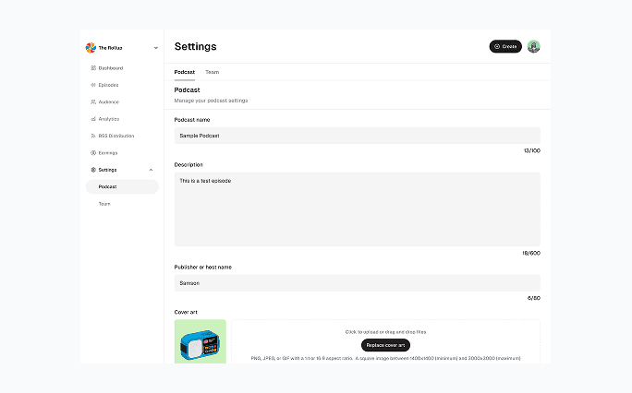Select Team sub-item under Settings
The image size is (632, 393).
coord(104,204)
